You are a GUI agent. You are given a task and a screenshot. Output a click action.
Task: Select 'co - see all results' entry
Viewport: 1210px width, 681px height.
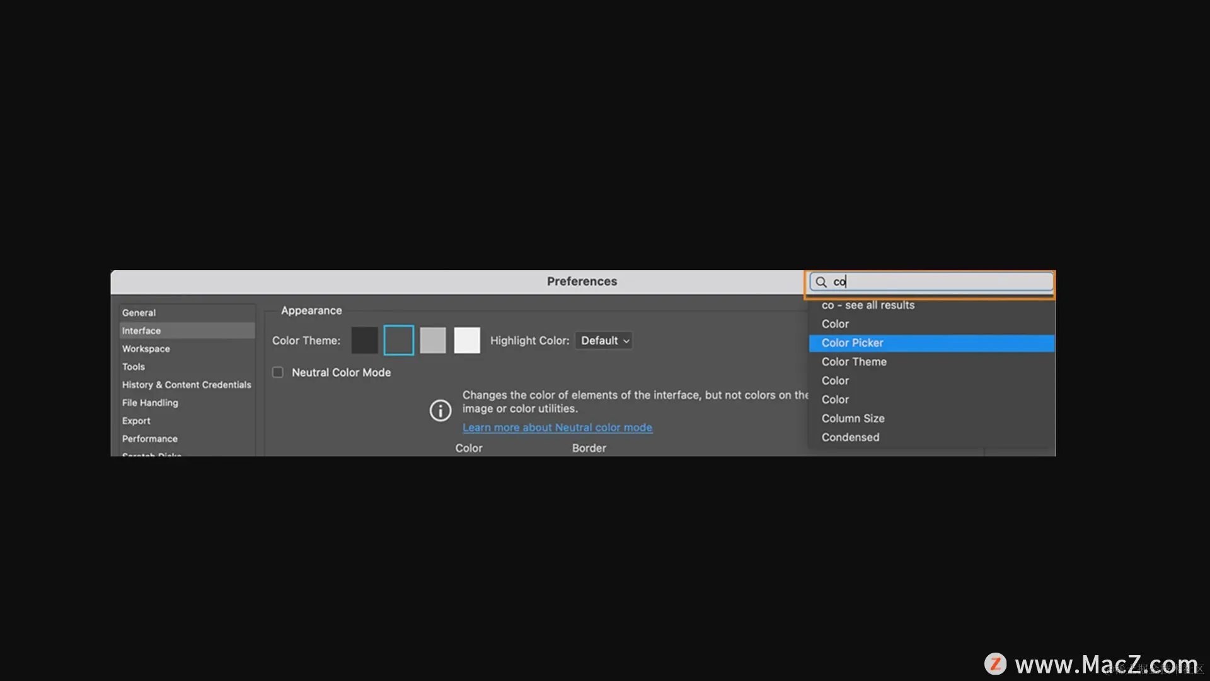pyautogui.click(x=868, y=305)
